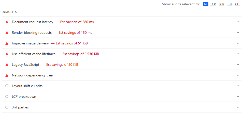Expand the Legacy JavaScript chevron
Image resolution: width=243 pixels, height=113 pixels.
[238, 65]
